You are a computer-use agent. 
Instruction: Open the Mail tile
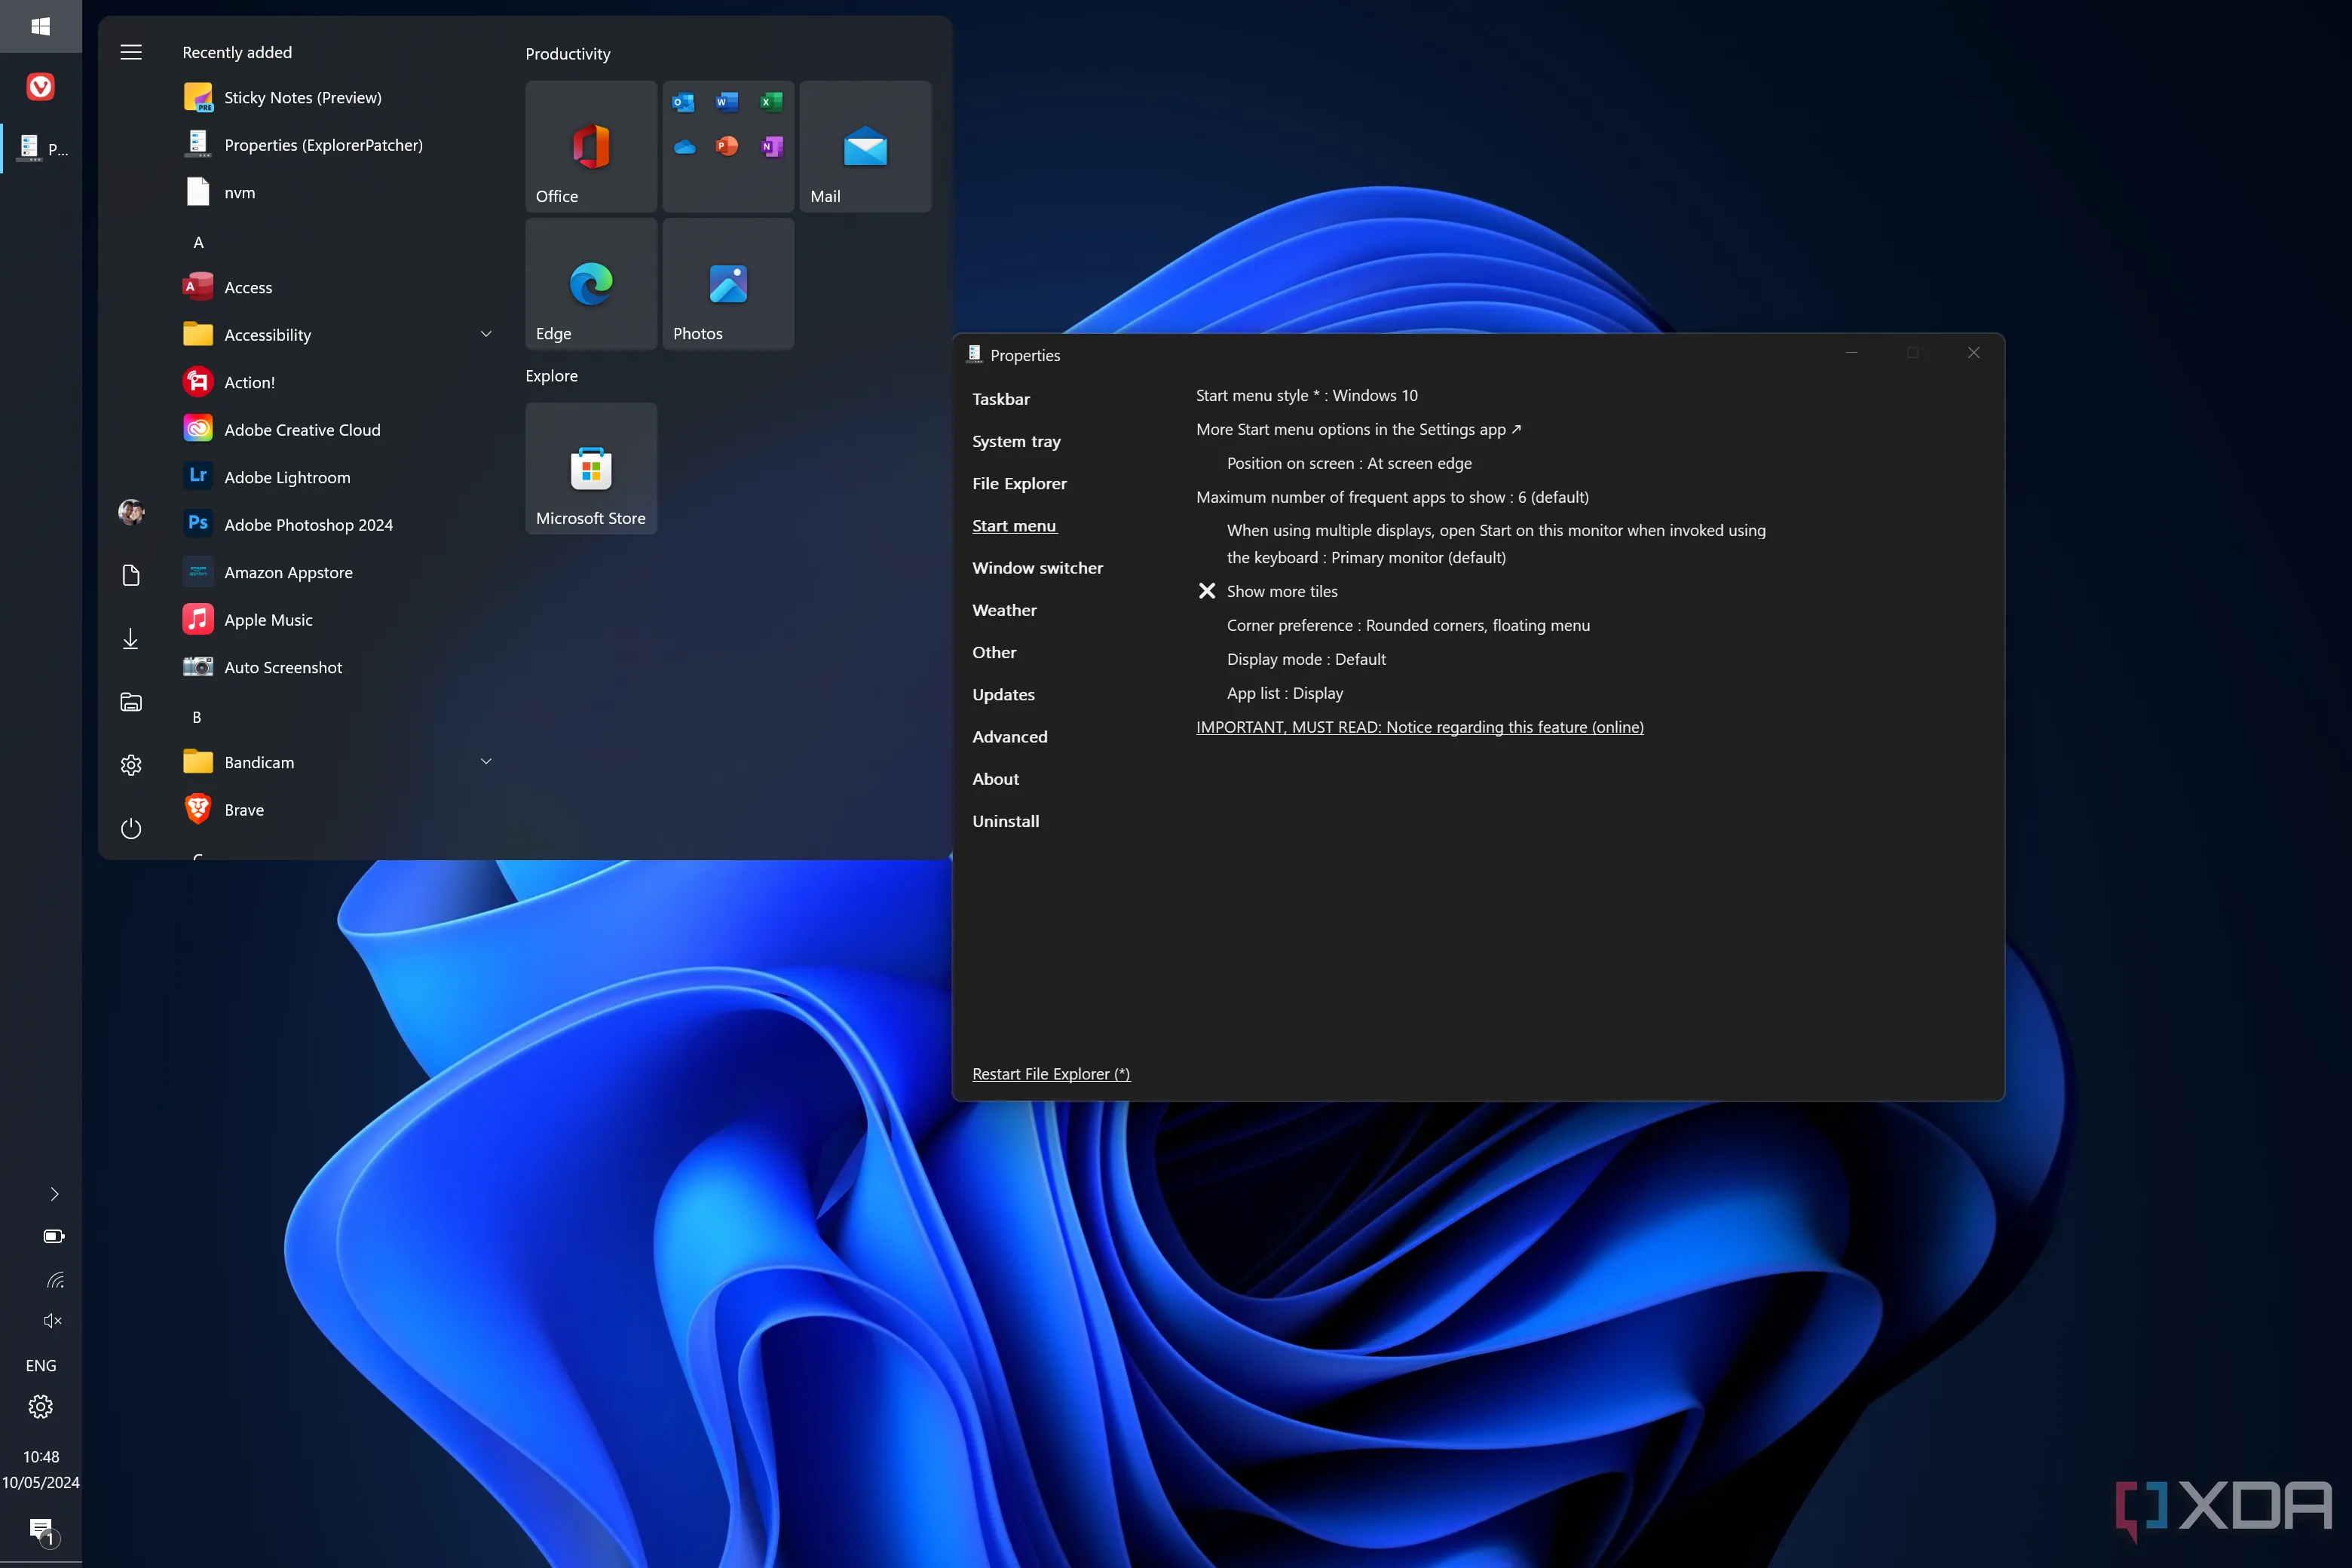tap(865, 146)
